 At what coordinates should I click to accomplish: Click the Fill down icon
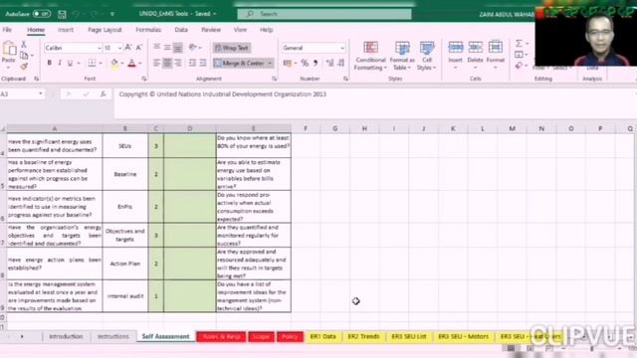point(519,54)
